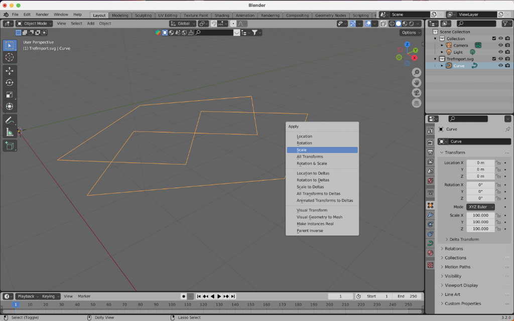Pick the Annotate tool
This screenshot has height=321, width=514.
[10, 120]
